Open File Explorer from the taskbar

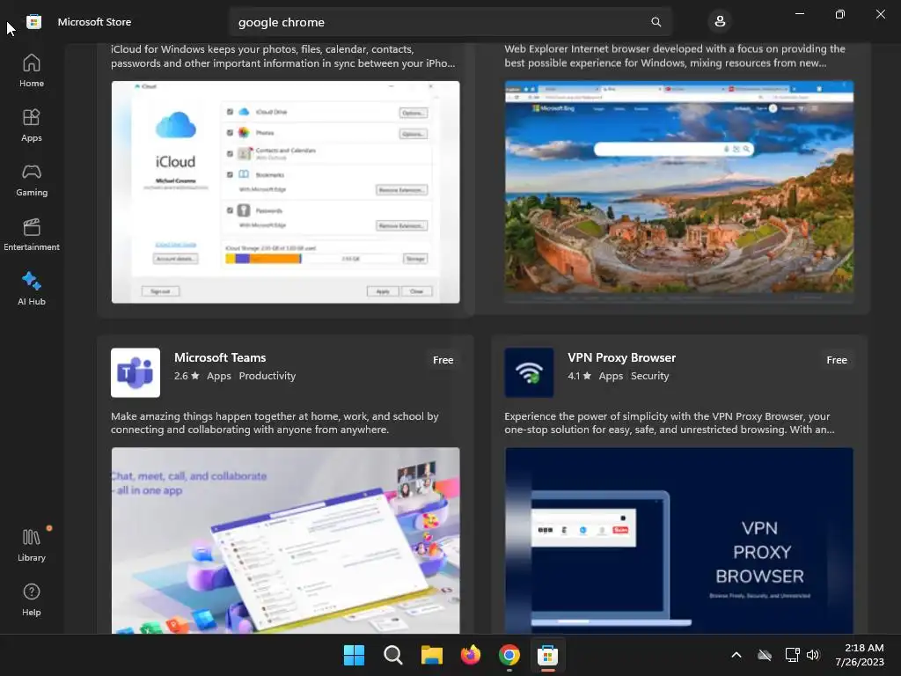[x=431, y=655]
